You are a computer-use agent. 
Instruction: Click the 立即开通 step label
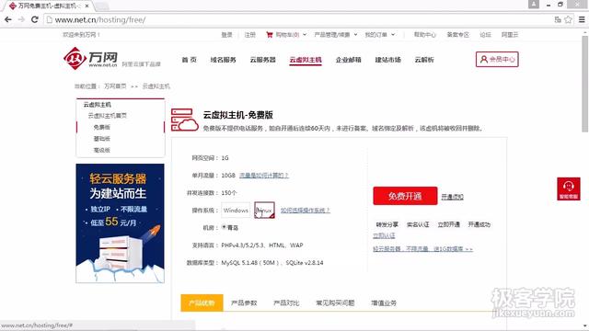point(448,224)
